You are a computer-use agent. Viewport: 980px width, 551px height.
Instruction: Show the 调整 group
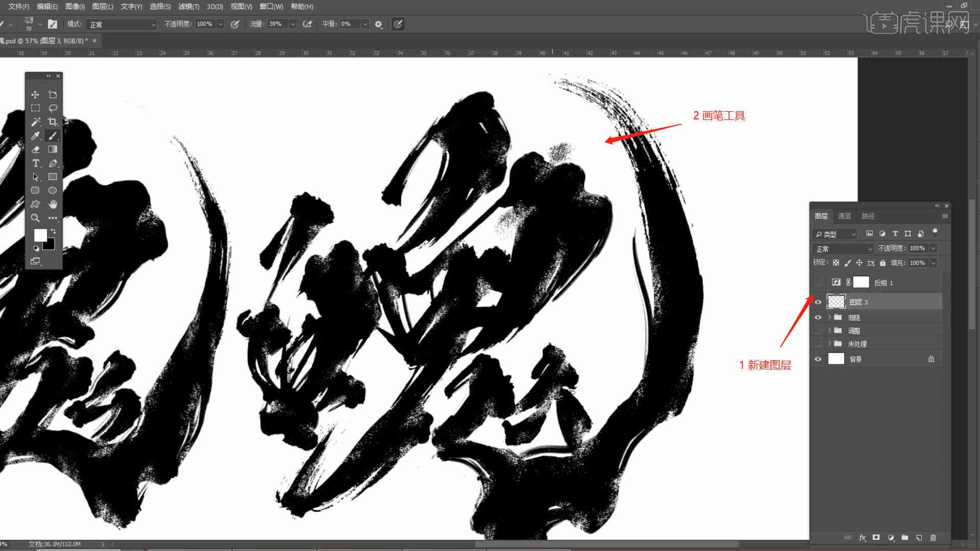[818, 331]
